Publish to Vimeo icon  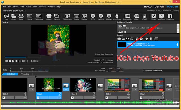coord(154,17)
